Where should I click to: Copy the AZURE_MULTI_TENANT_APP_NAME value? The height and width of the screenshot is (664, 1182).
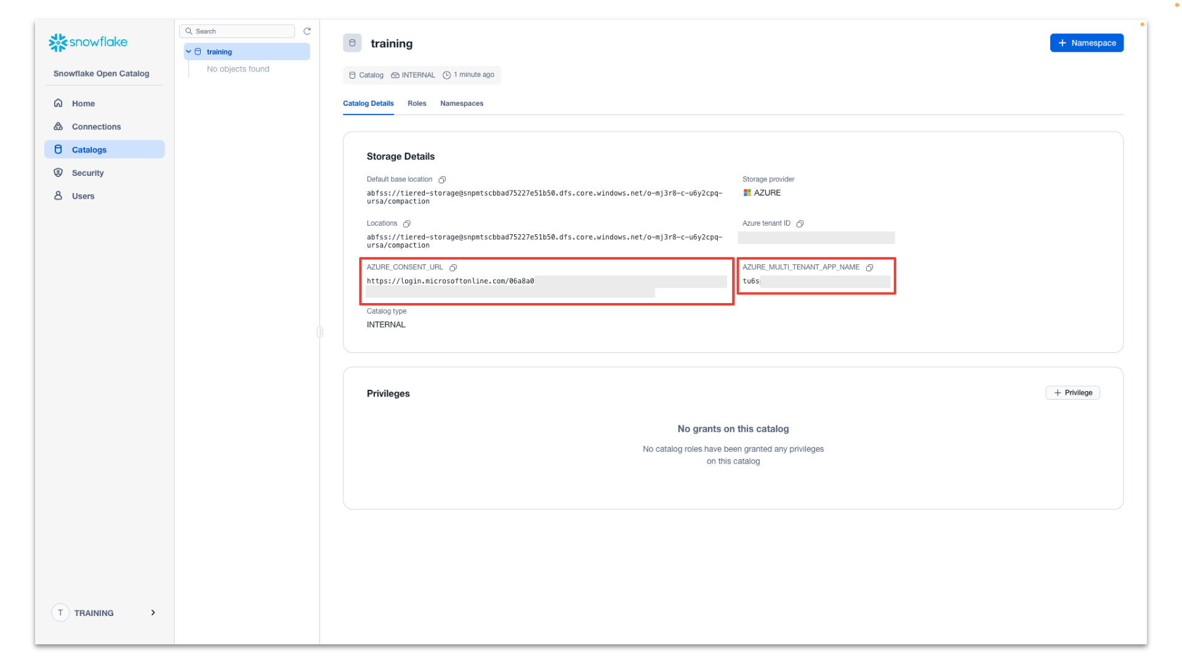(x=869, y=267)
